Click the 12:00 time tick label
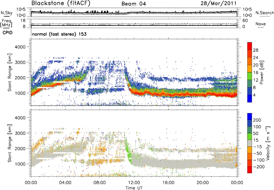274x190 pixels. tap(134, 183)
